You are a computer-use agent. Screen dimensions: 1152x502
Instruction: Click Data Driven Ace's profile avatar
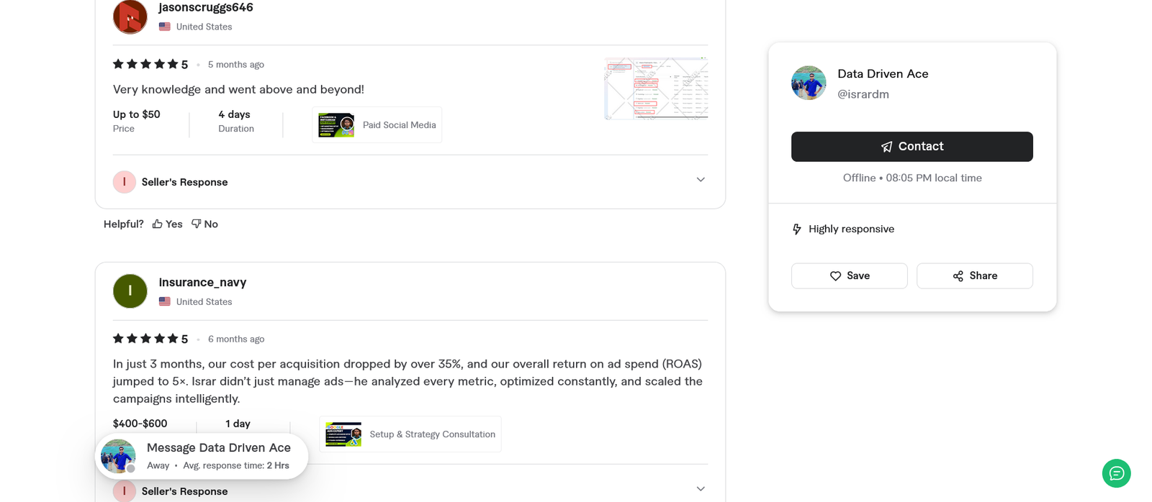tap(808, 82)
